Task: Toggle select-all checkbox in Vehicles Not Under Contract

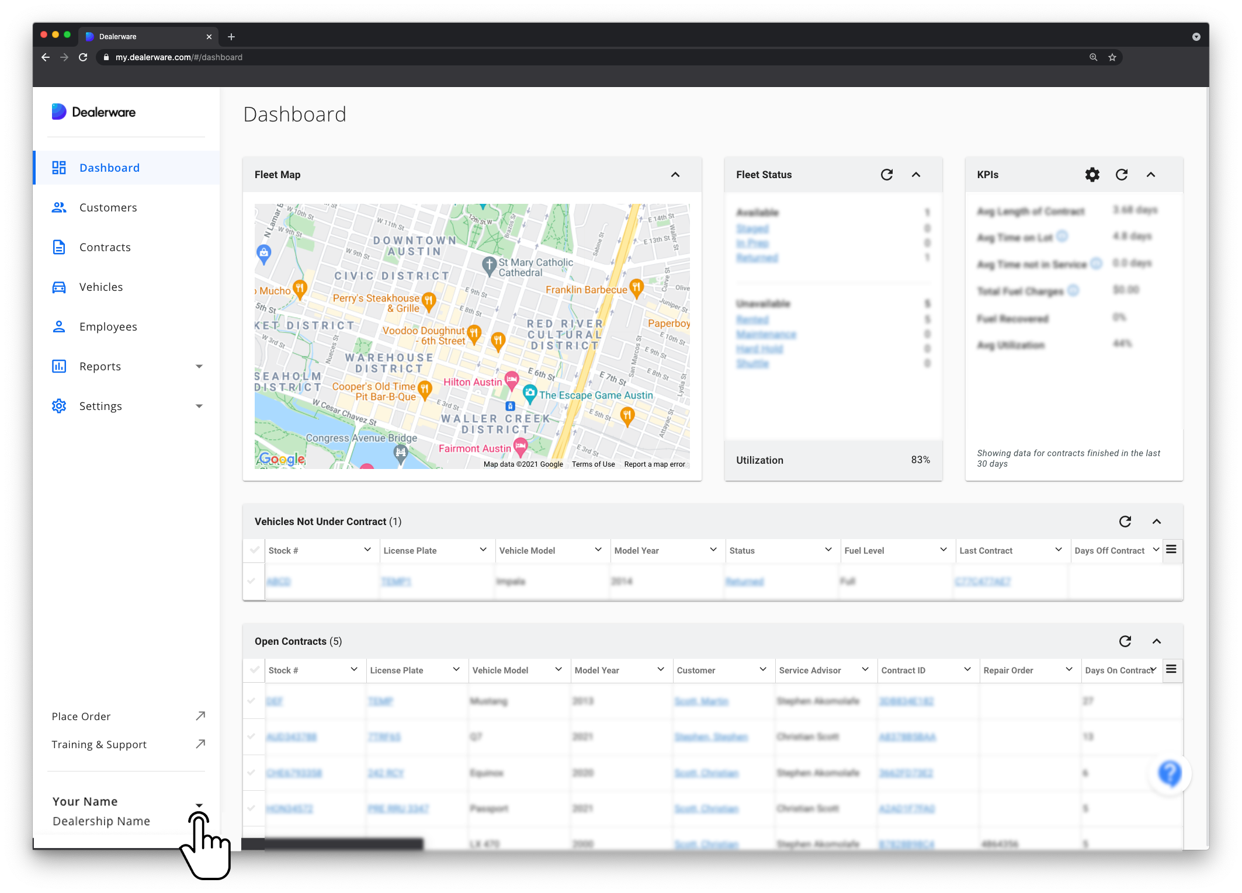Action: 254,550
